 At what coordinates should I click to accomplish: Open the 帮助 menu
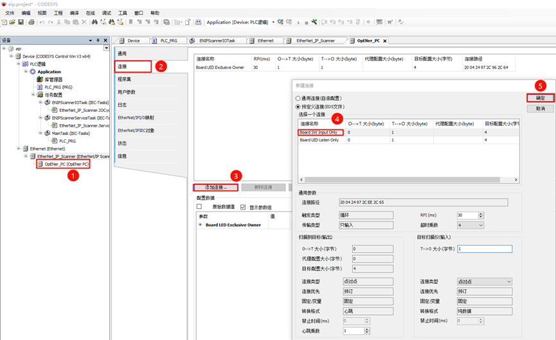155,13
